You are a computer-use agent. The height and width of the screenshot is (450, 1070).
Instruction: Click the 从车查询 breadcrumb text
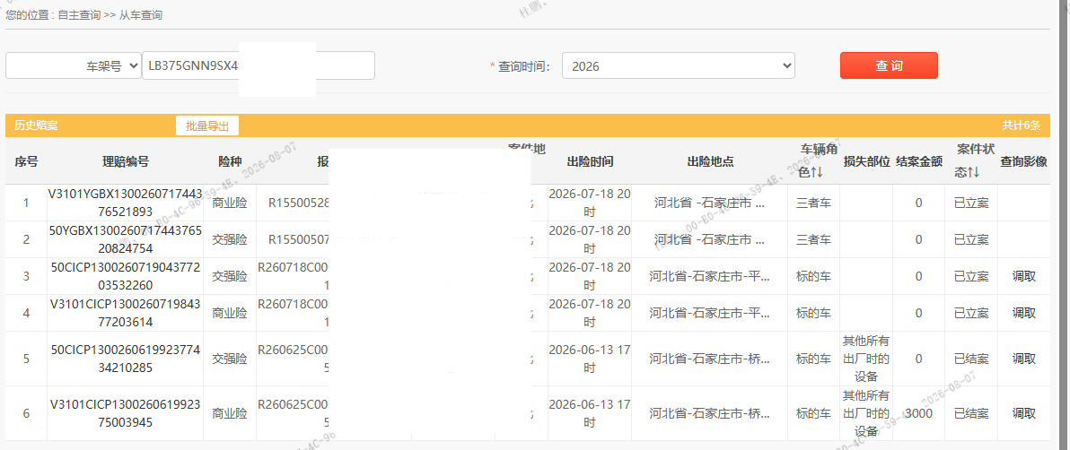(141, 14)
